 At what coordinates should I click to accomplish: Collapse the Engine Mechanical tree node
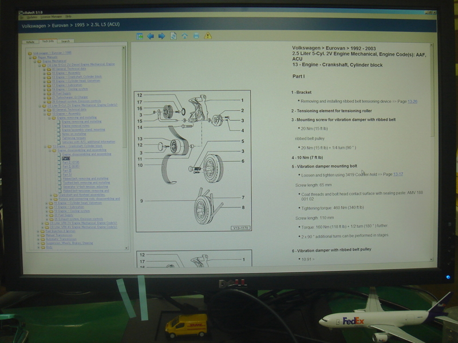35,62
